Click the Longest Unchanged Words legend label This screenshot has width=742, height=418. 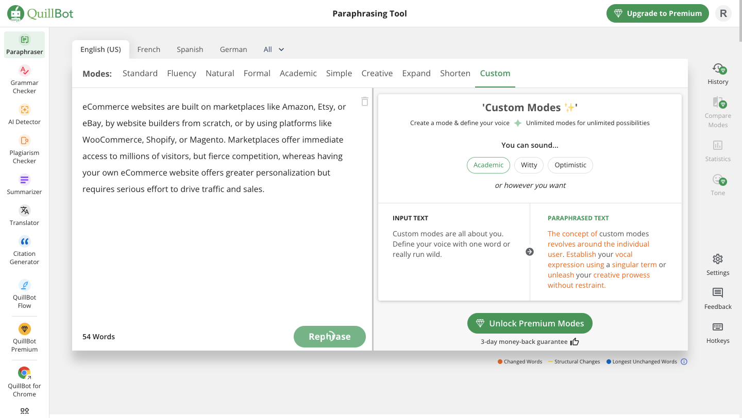click(645, 362)
